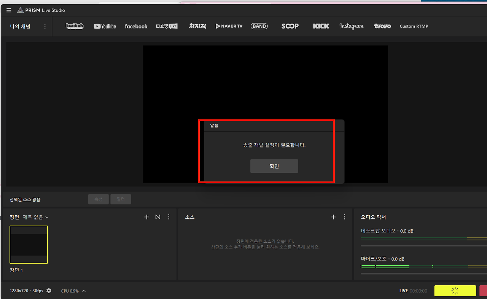
Task: Select the Twitch streaming platform icon
Action: tap(75, 26)
